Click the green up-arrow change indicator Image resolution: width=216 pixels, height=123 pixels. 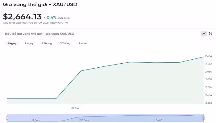pyautogui.click(x=45, y=18)
